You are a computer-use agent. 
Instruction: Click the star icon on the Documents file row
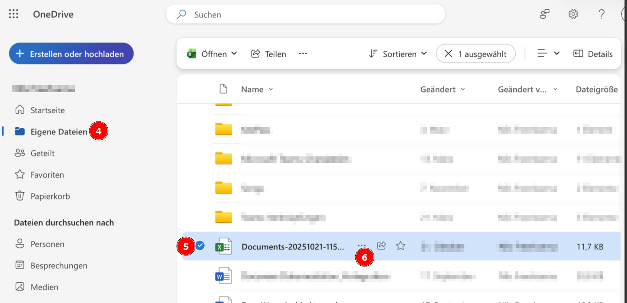400,246
